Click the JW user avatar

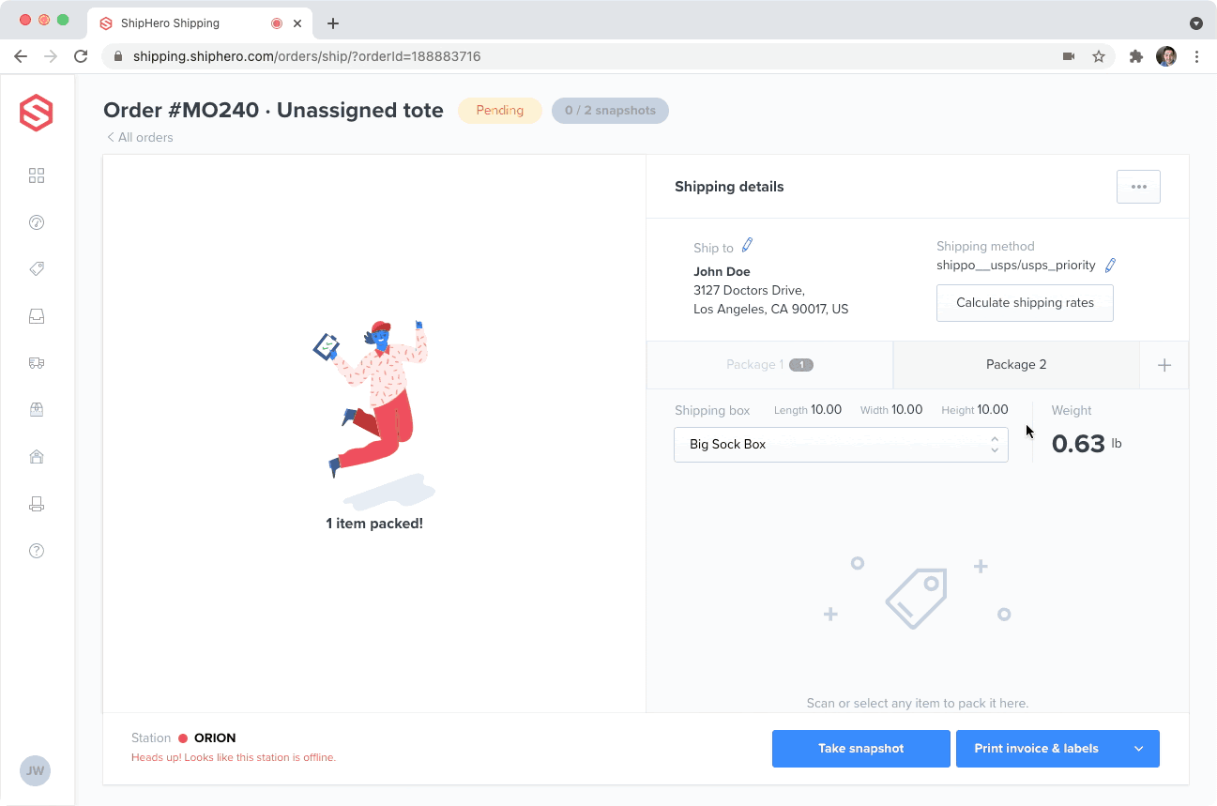click(x=36, y=771)
